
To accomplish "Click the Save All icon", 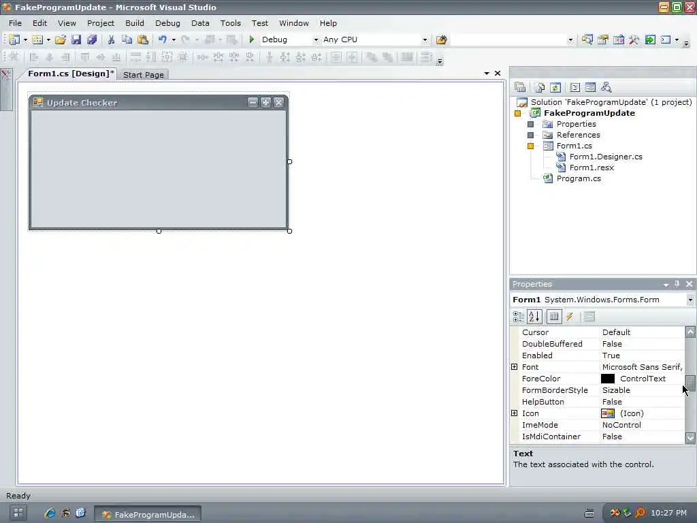I will (x=92, y=39).
